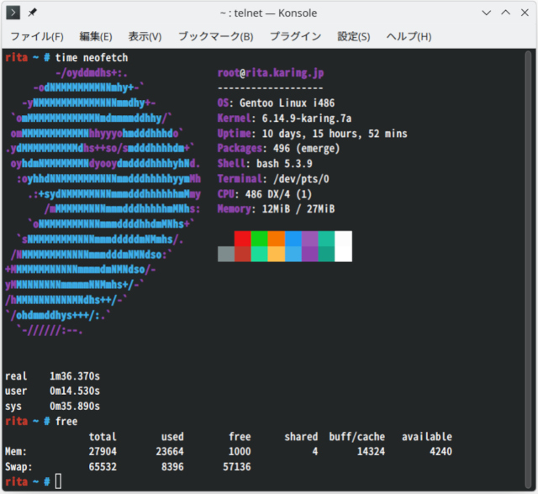538x494 pixels.
Task: Click the bright red color block
Action: pyautogui.click(x=243, y=239)
